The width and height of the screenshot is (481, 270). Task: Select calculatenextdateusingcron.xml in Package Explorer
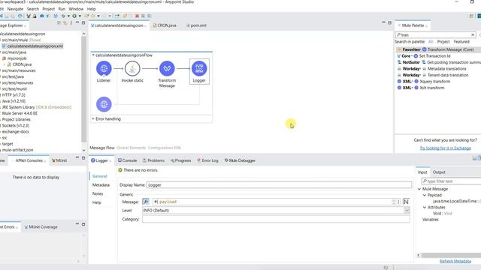coord(35,46)
